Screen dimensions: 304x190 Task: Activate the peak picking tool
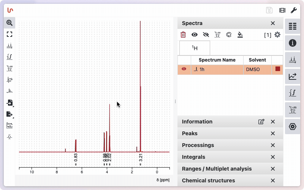tap(9, 46)
